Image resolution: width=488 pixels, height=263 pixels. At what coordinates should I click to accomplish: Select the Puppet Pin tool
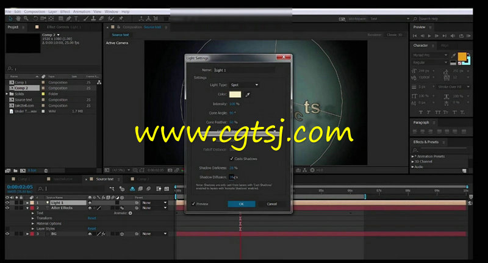pyautogui.click(x=121, y=19)
